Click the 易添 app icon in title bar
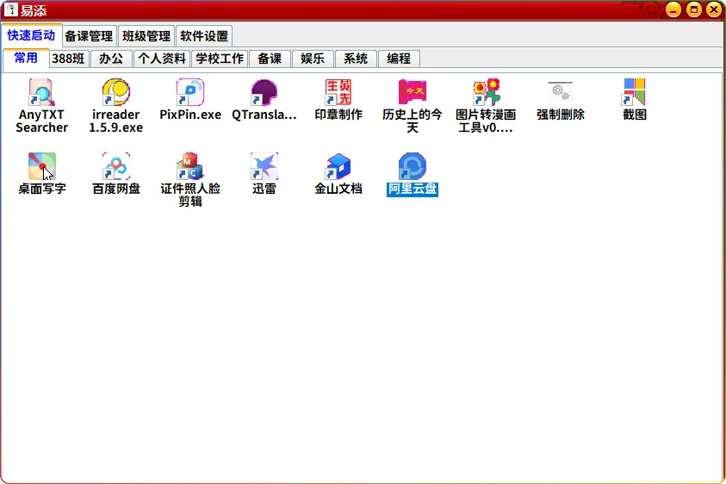 (11, 9)
